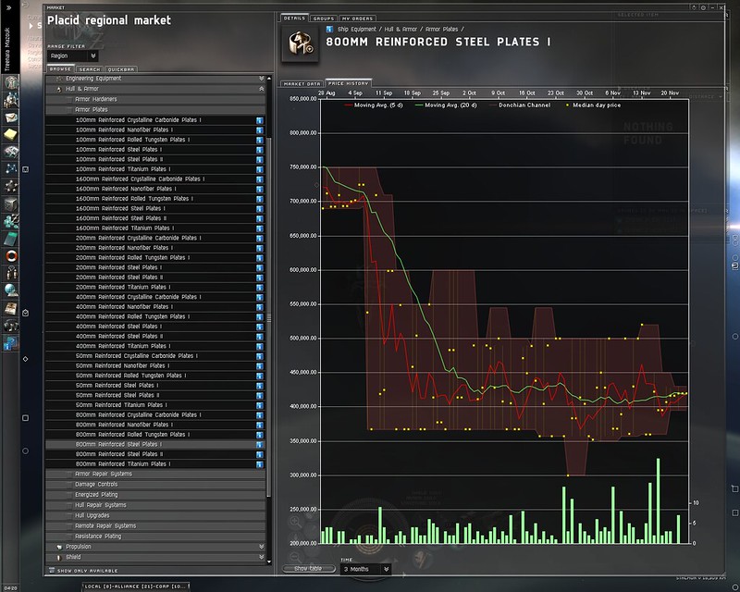Expand the Damage Controls group

(155, 485)
